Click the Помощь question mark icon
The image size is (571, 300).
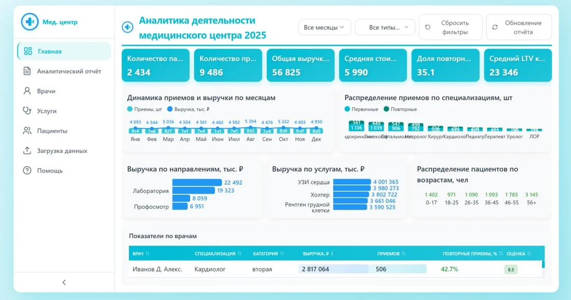[27, 170]
